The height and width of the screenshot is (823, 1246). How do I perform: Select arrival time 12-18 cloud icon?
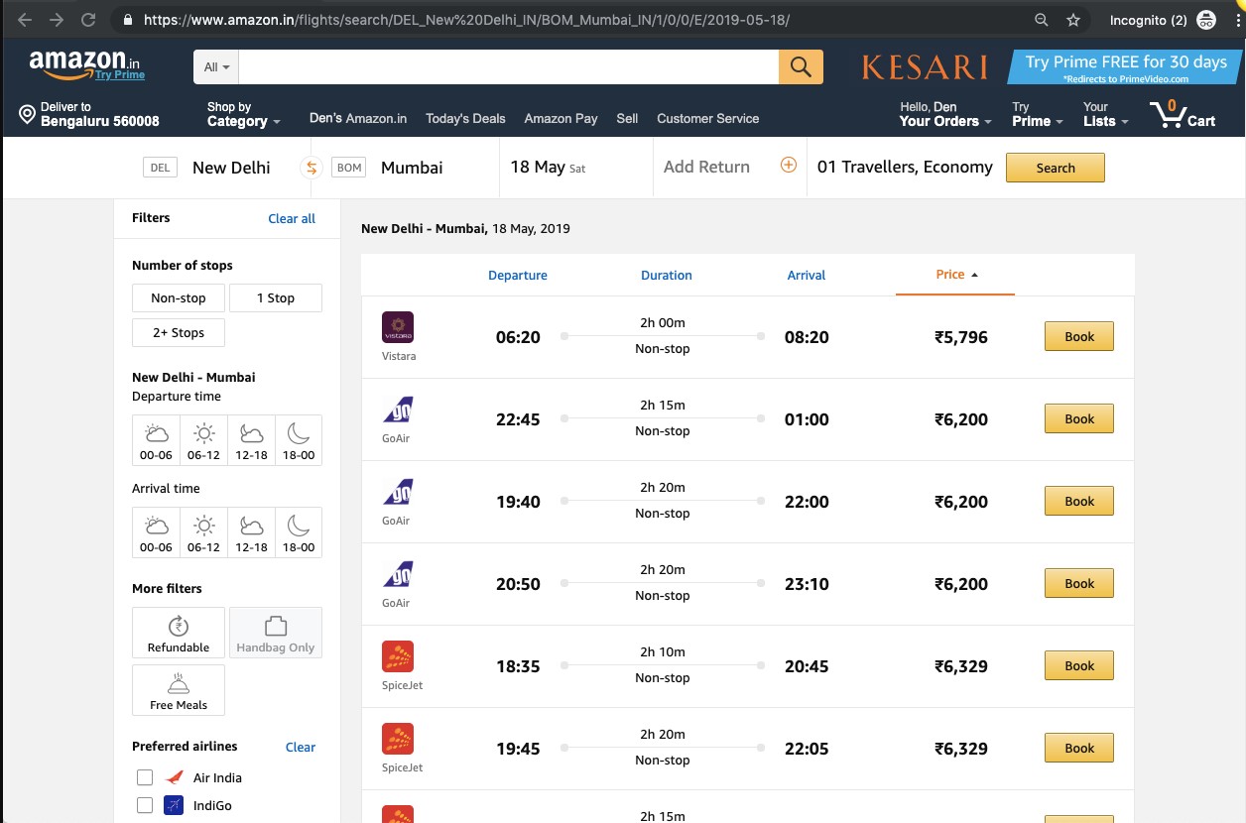pyautogui.click(x=252, y=532)
